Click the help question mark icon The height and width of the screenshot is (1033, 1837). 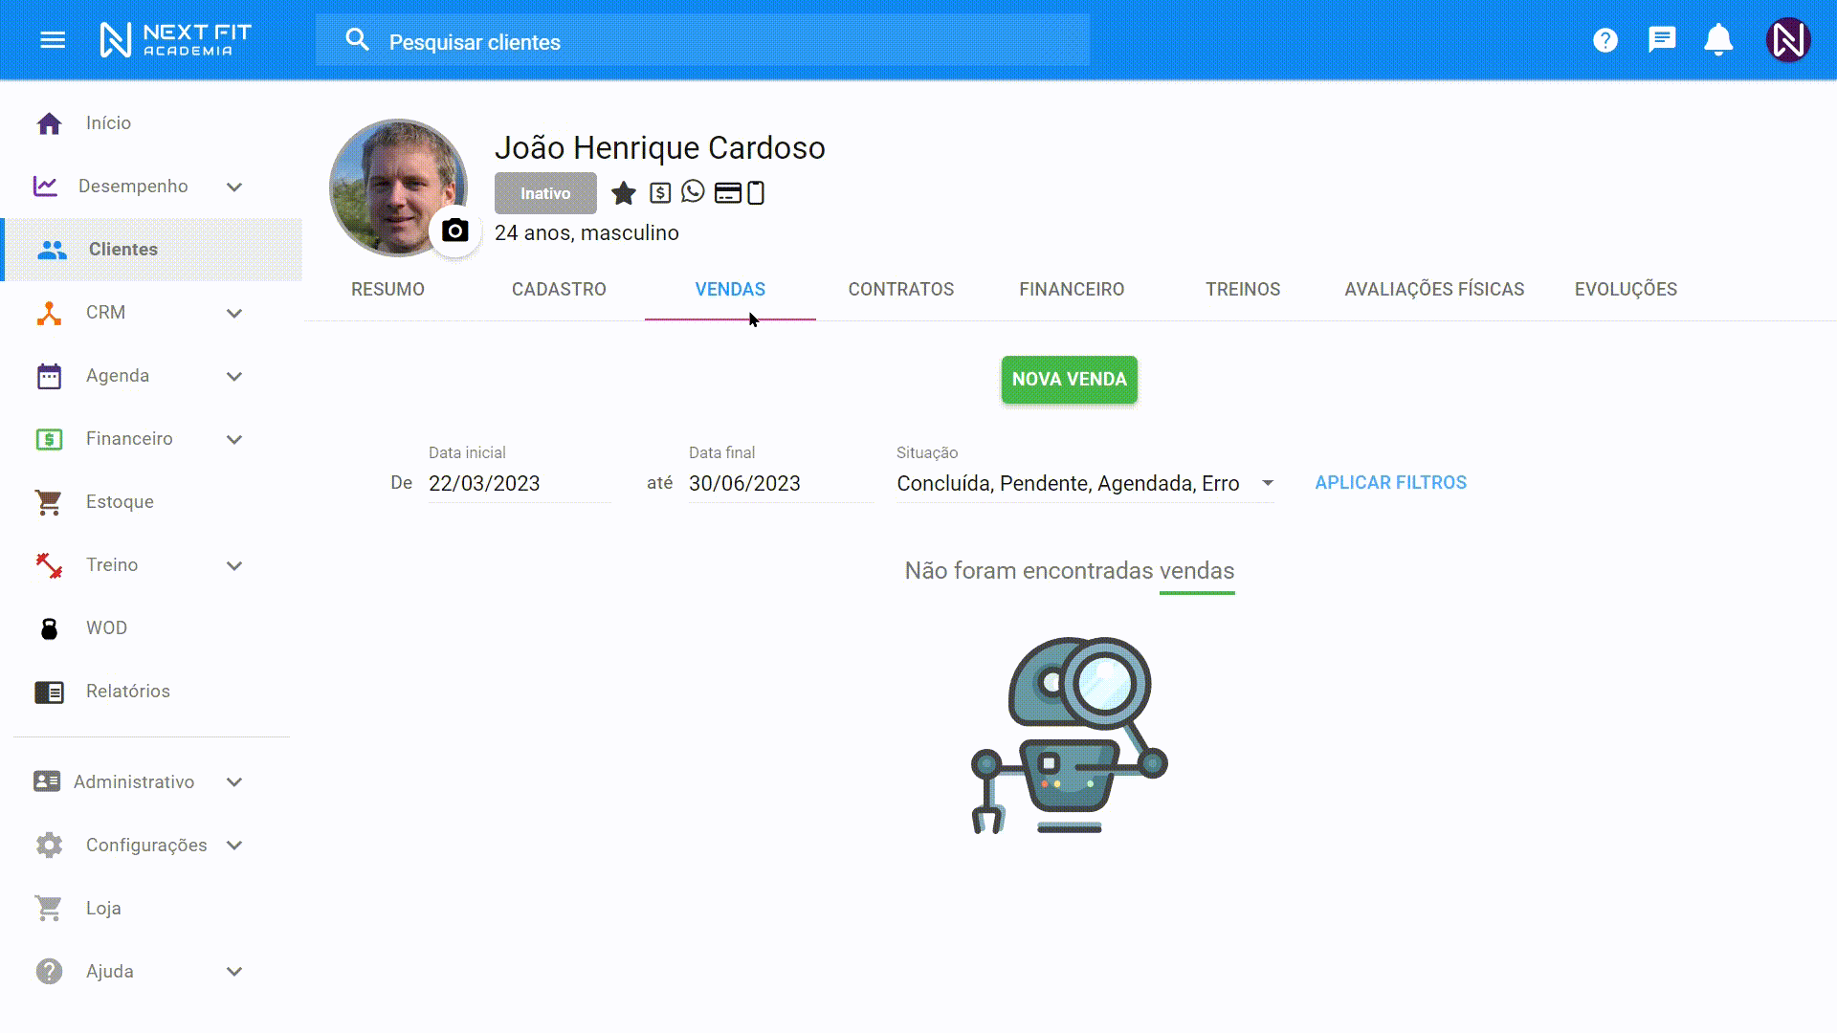[1605, 39]
